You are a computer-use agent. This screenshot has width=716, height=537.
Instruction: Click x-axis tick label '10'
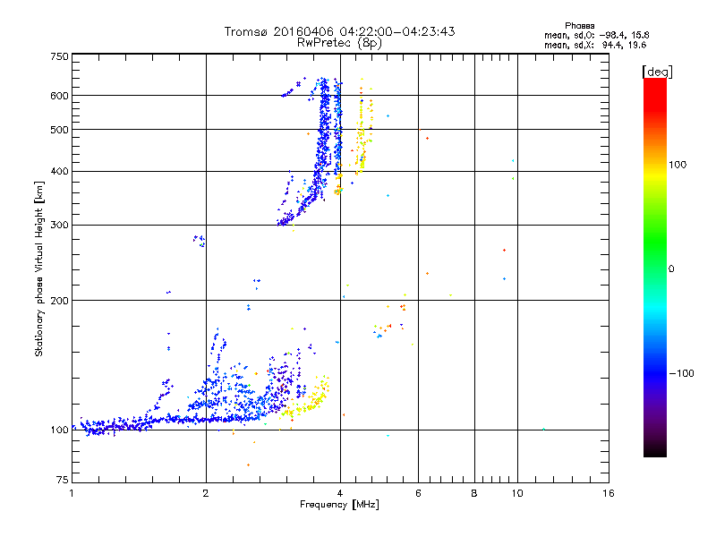pos(517,493)
